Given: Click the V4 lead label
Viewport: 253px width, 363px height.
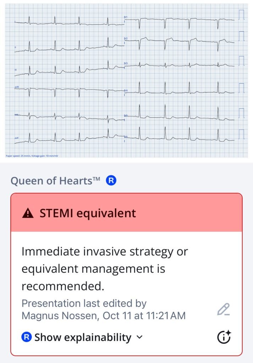Looking at the screenshot, I should pos(126,91).
